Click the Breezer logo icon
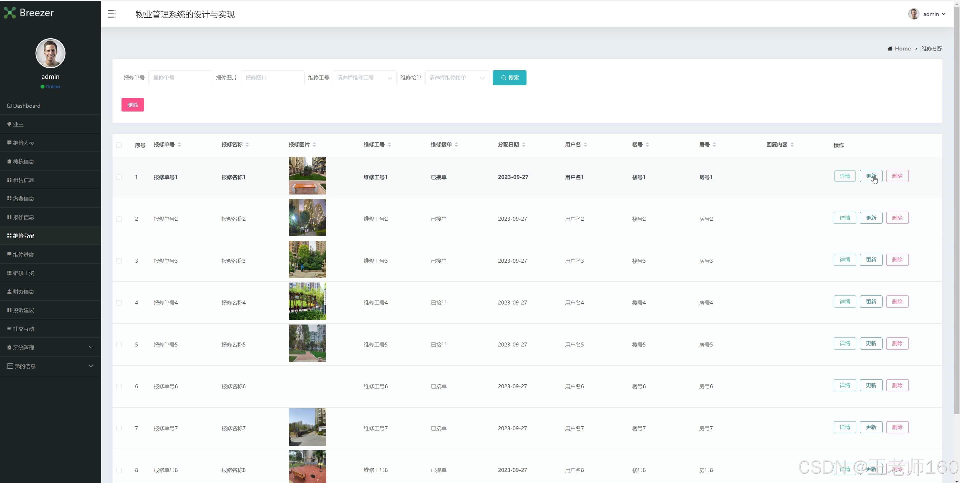 [10, 13]
